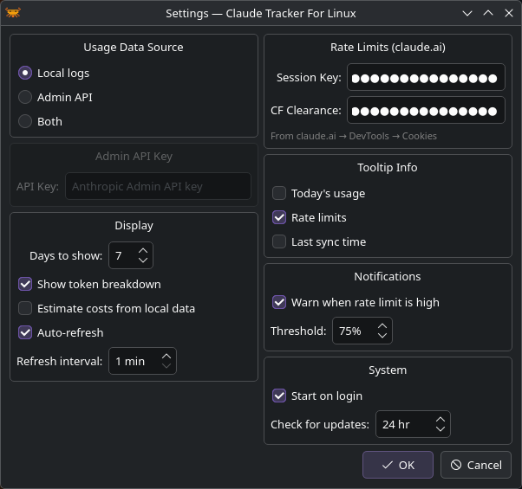
Task: Minimize the Settings window
Action: (x=467, y=13)
